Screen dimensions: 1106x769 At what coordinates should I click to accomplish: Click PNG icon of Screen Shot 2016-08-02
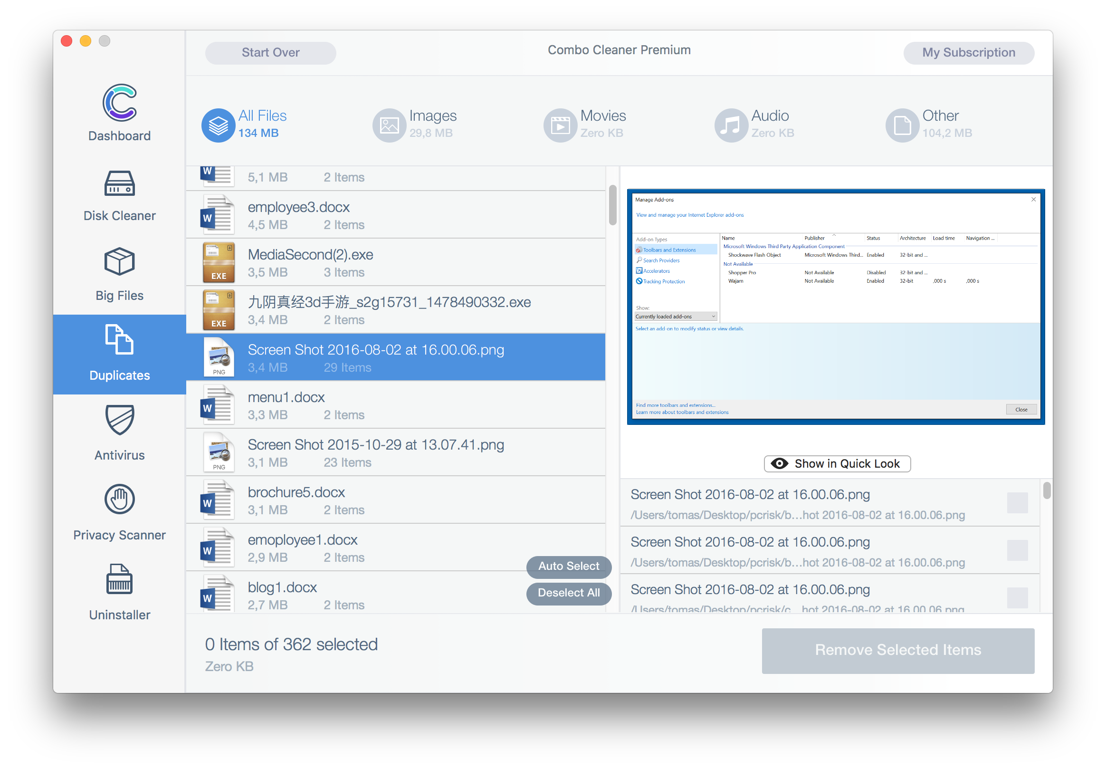tap(219, 357)
